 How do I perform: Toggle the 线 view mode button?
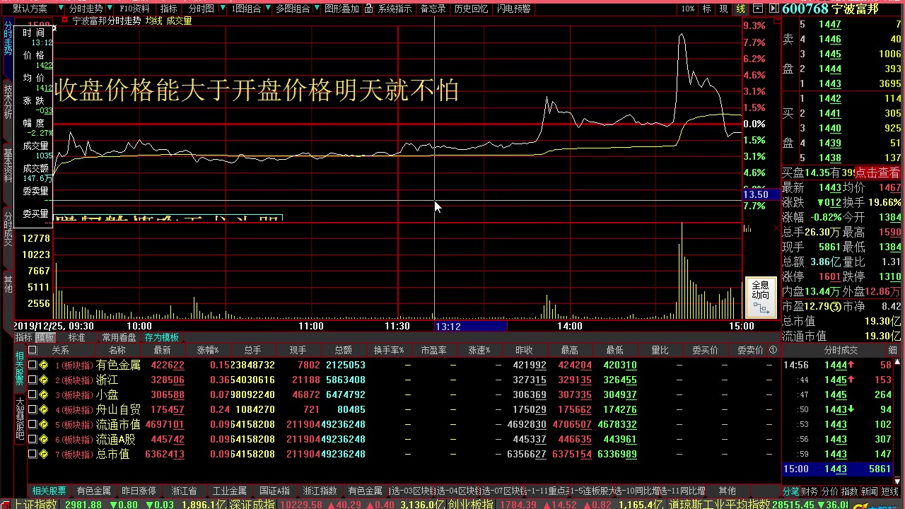point(740,8)
